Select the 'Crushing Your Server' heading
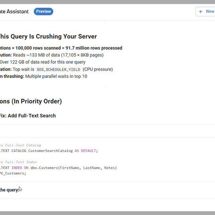215x215 pixels. (x=66, y=36)
